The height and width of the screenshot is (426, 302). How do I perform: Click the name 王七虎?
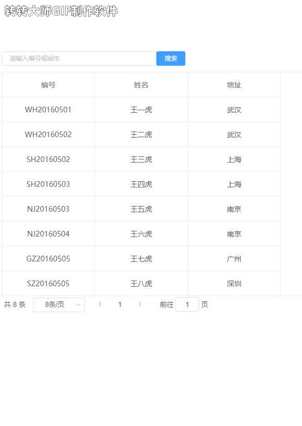pos(141,259)
